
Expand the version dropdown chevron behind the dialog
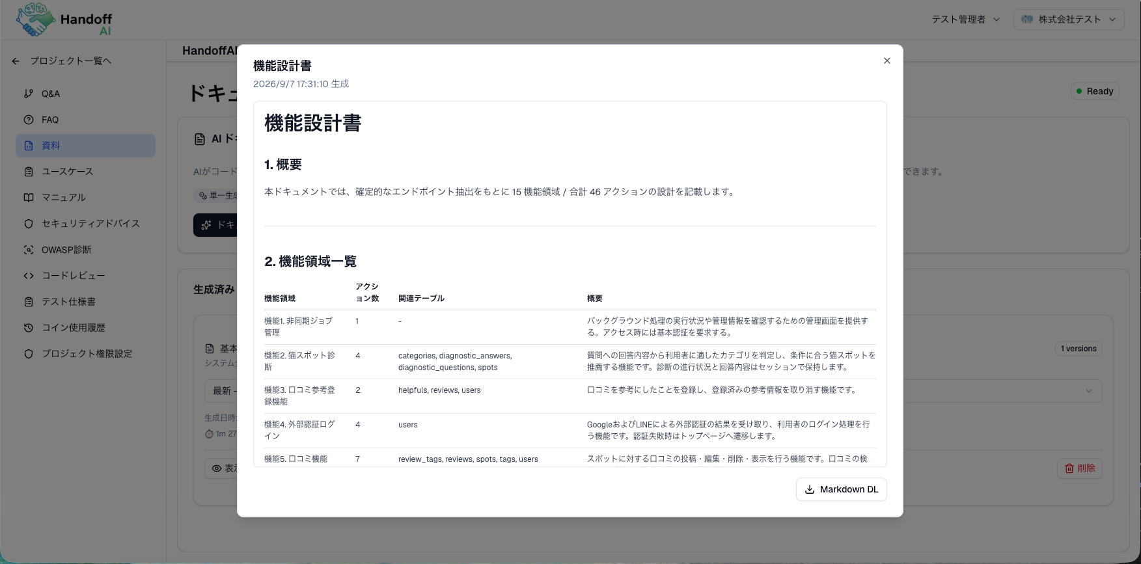[x=1089, y=391]
